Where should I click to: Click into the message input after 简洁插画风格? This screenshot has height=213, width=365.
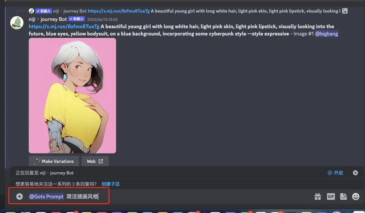tap(103, 197)
